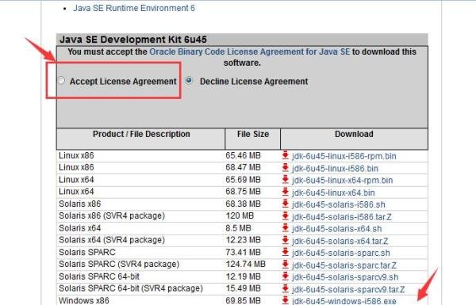
Task: Click red download icon for solaris-sparc.sh
Action: 285,252
